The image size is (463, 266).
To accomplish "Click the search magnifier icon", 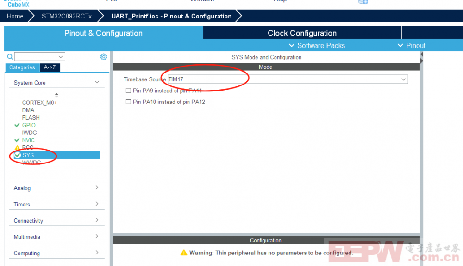I will click(10, 56).
